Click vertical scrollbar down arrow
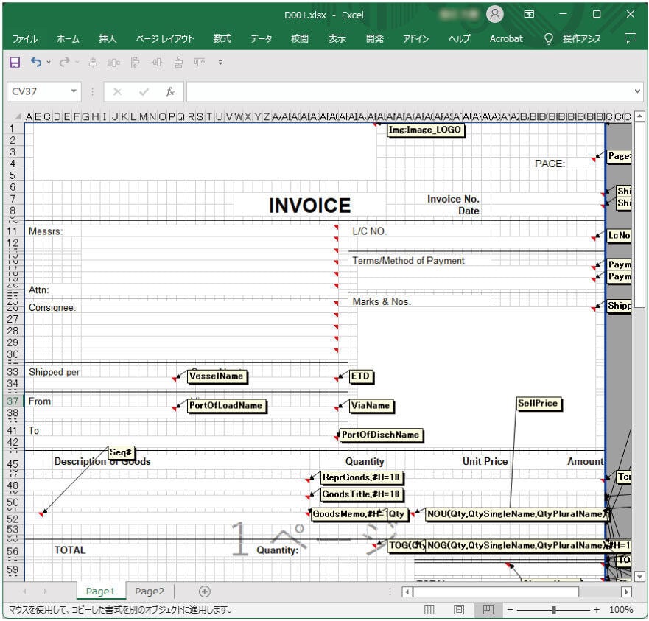 coord(639,576)
